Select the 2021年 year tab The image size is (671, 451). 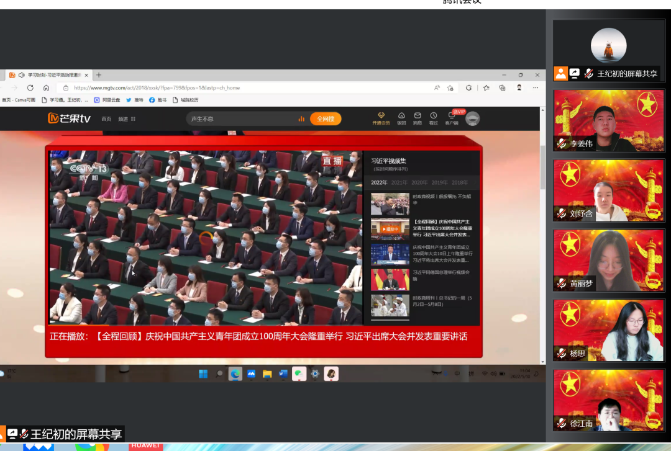[399, 182]
